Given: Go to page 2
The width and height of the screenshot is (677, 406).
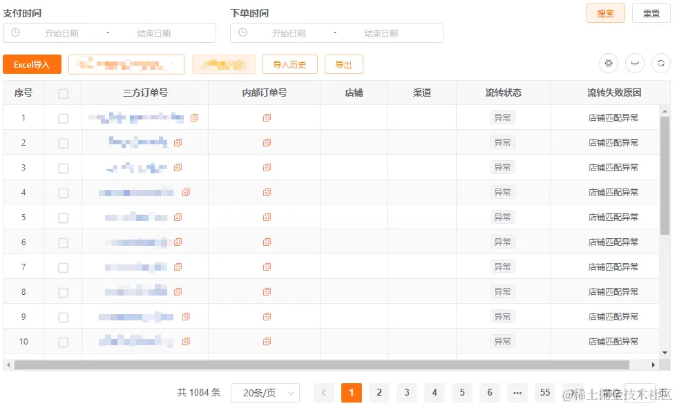Looking at the screenshot, I should tap(379, 393).
